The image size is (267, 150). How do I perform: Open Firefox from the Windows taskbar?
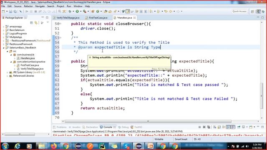(54, 146)
